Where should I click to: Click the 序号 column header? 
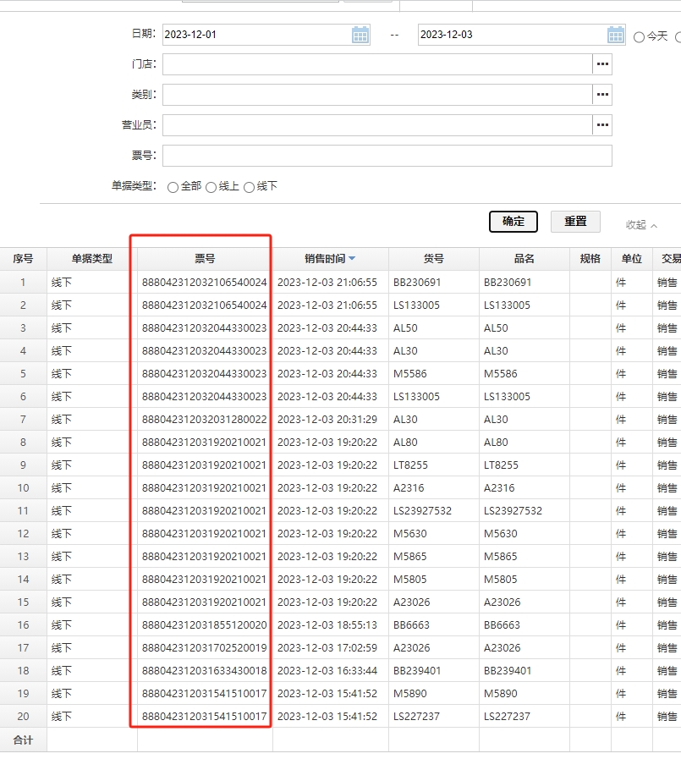[23, 258]
